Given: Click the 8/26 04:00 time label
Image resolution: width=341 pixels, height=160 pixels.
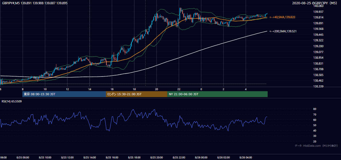Looking at the screenshot, I should pyautogui.click(x=245, y=158).
